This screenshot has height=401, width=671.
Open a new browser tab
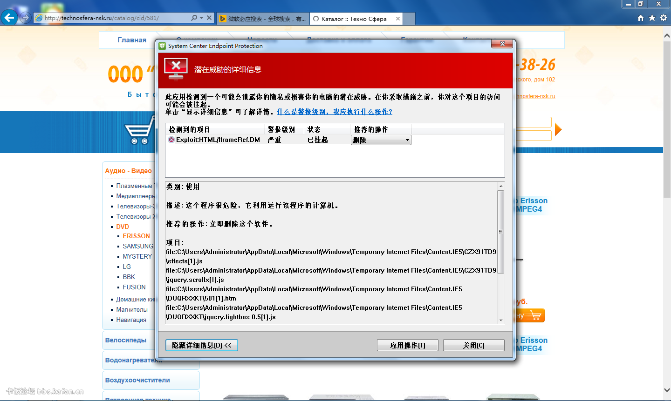pos(409,19)
